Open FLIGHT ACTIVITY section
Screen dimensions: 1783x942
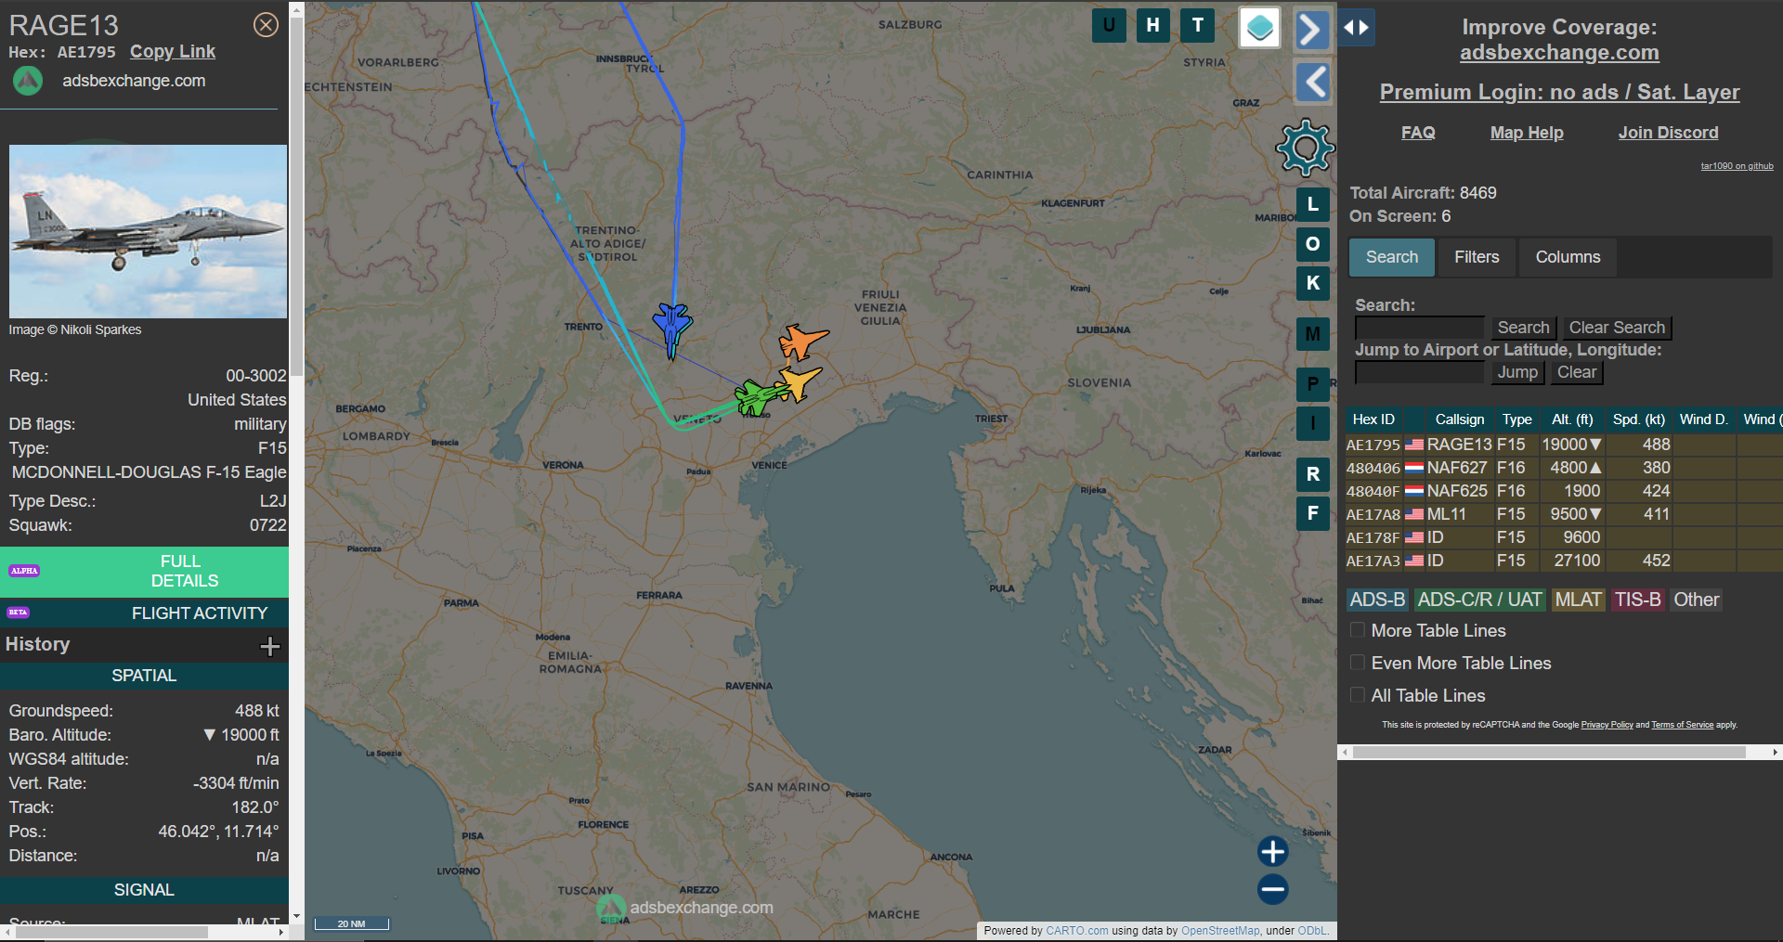click(144, 613)
